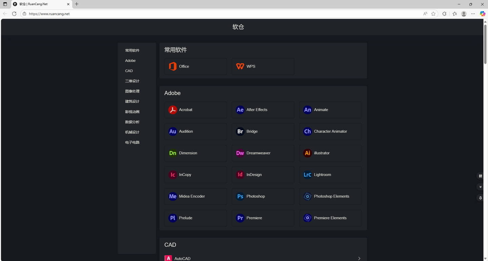Add this page to favorites with the star
Screen dimensions: 488x261
click(x=433, y=14)
